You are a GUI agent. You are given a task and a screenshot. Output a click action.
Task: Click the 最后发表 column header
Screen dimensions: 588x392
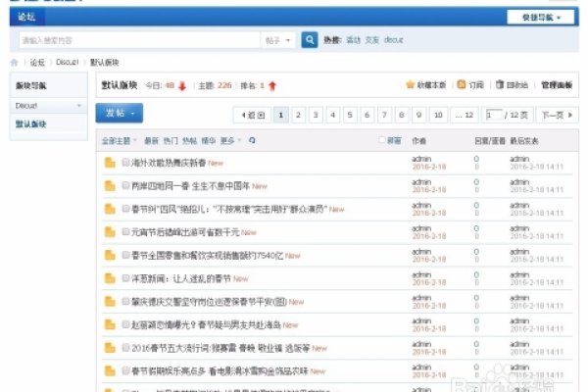pyautogui.click(x=524, y=141)
